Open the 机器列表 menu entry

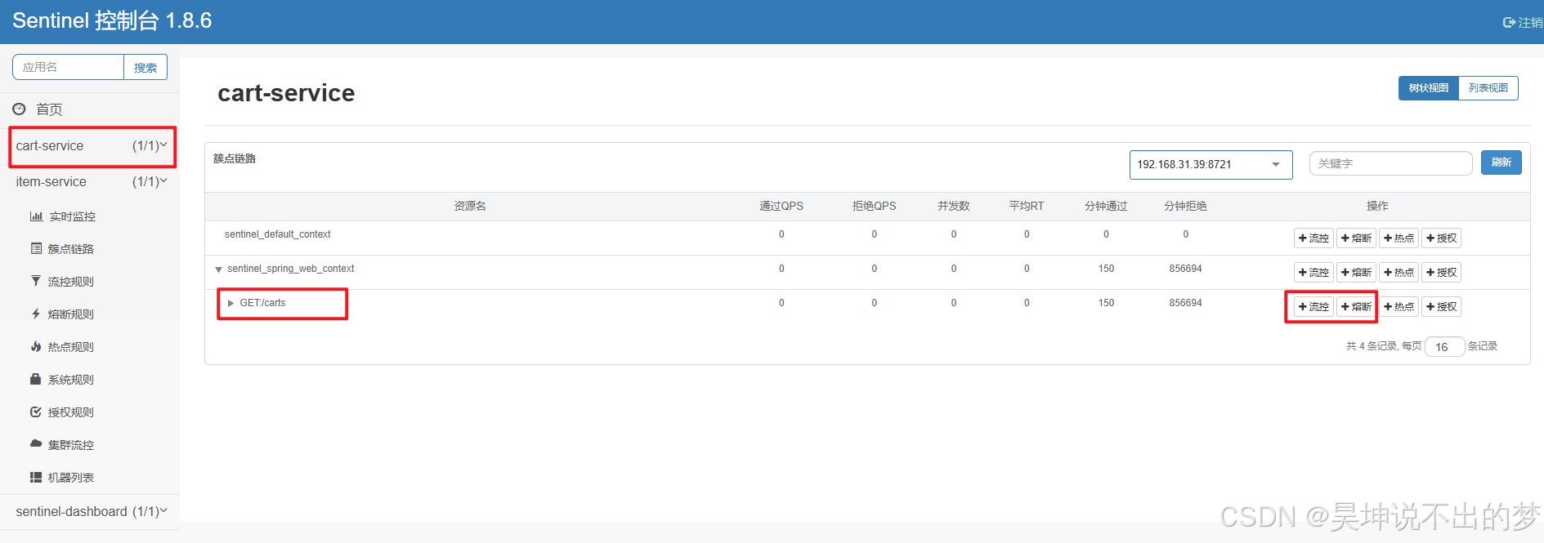pyautogui.click(x=70, y=478)
